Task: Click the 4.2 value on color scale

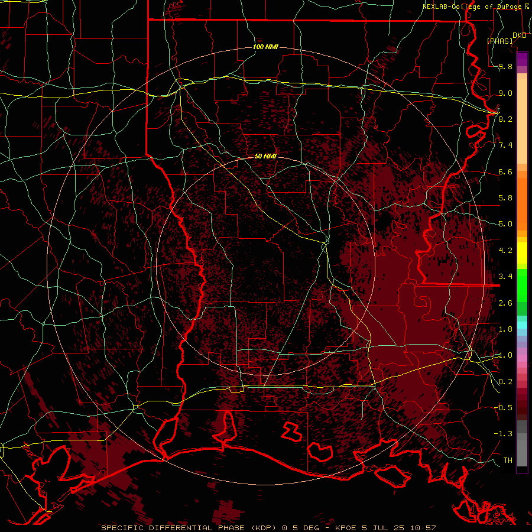Action: tap(505, 251)
